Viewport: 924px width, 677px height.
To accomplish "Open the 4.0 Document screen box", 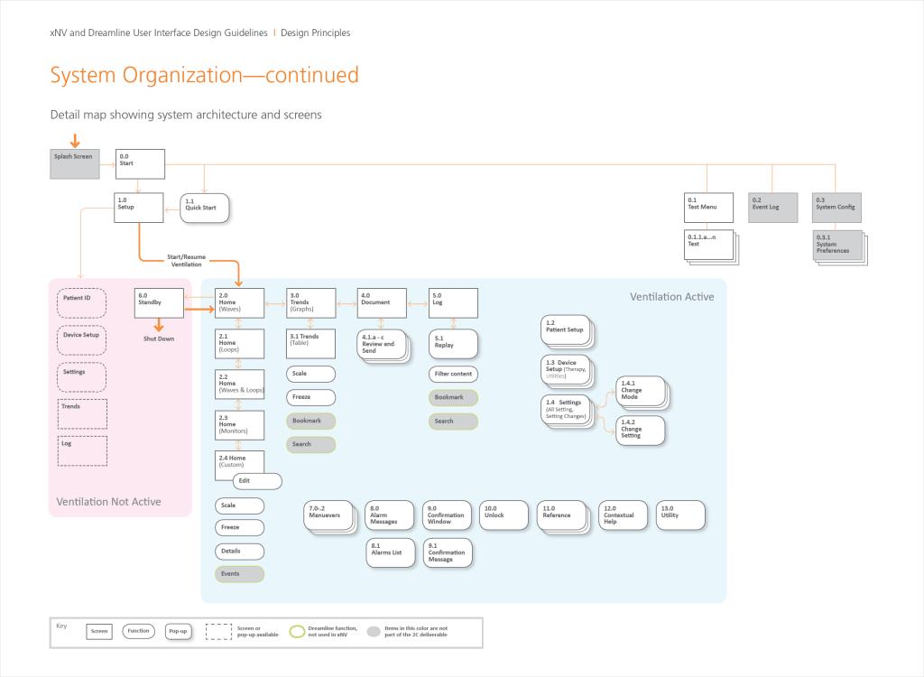I will click(381, 303).
